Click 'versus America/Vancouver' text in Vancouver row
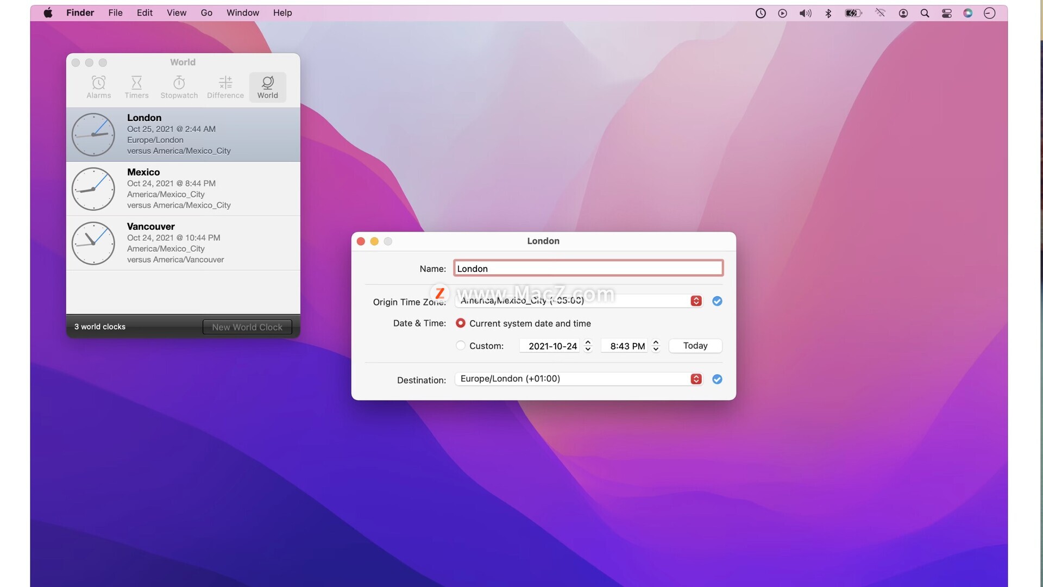1043x587 pixels. point(175,260)
